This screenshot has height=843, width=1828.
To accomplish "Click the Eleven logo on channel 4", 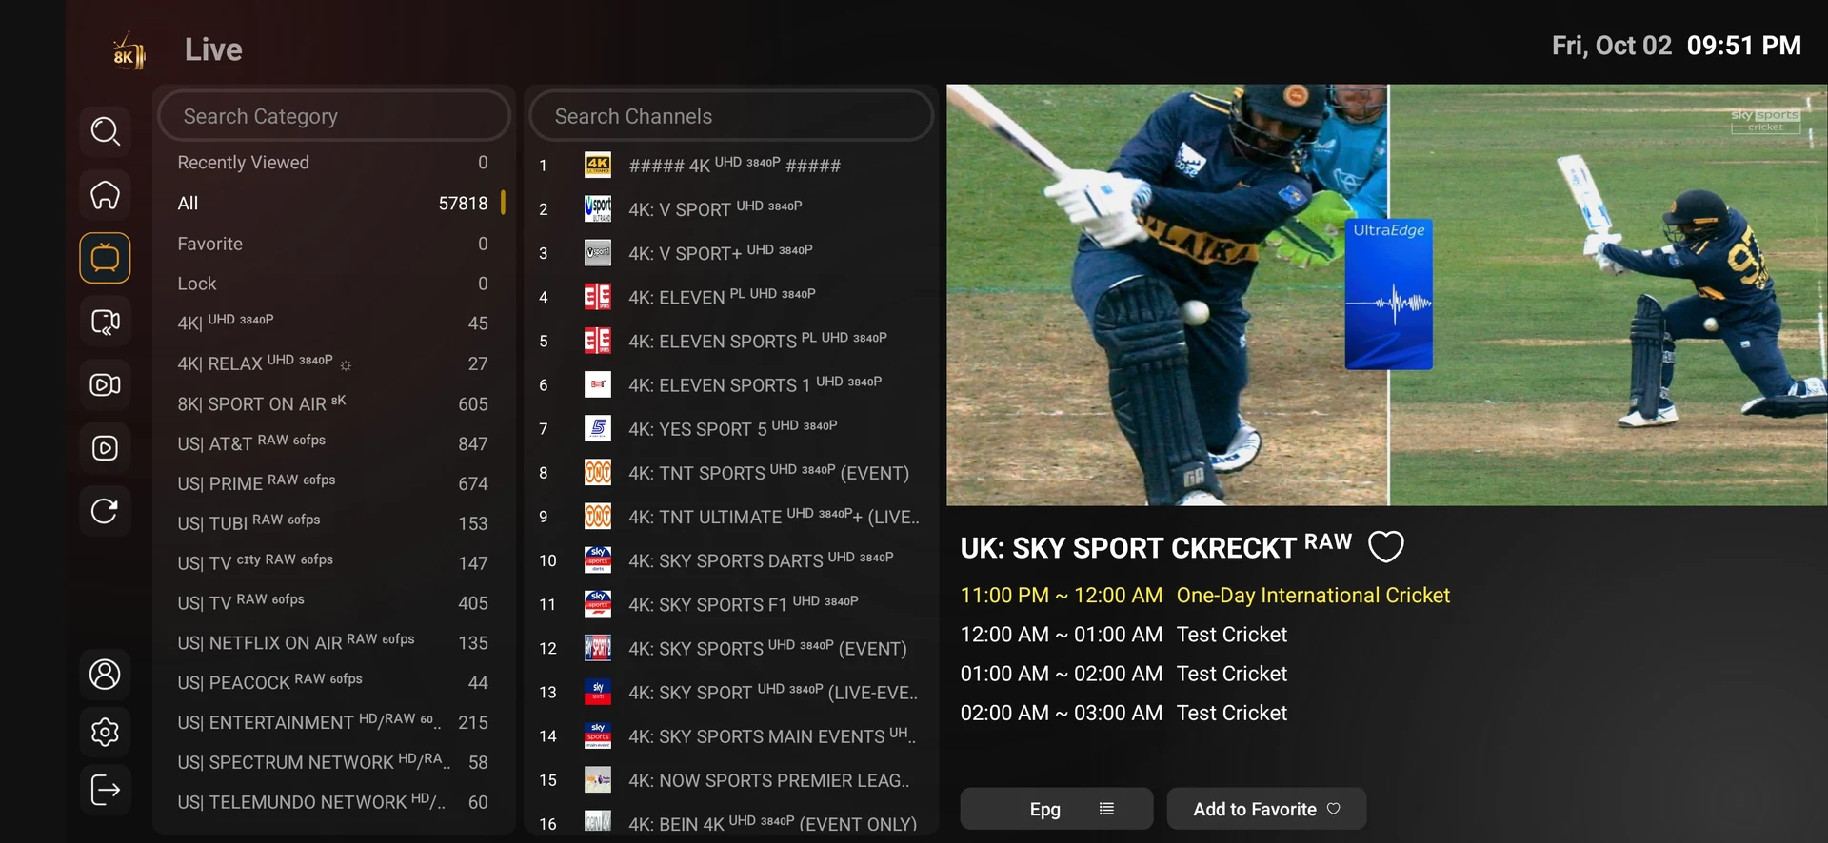I will point(598,297).
